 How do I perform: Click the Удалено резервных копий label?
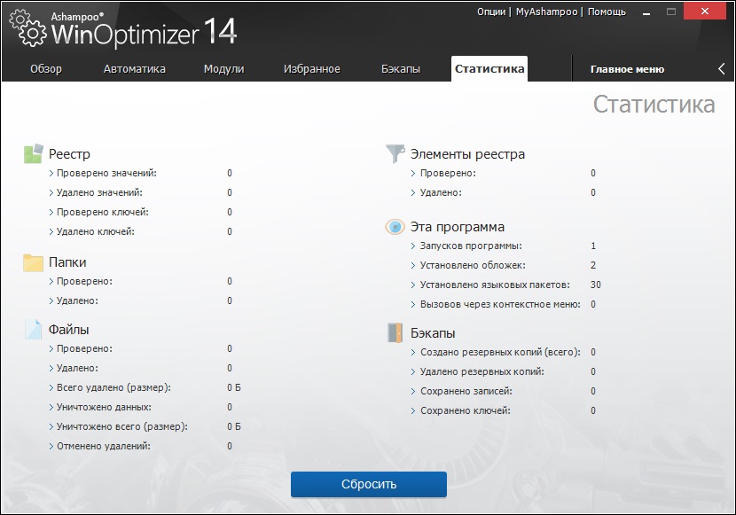point(482,372)
